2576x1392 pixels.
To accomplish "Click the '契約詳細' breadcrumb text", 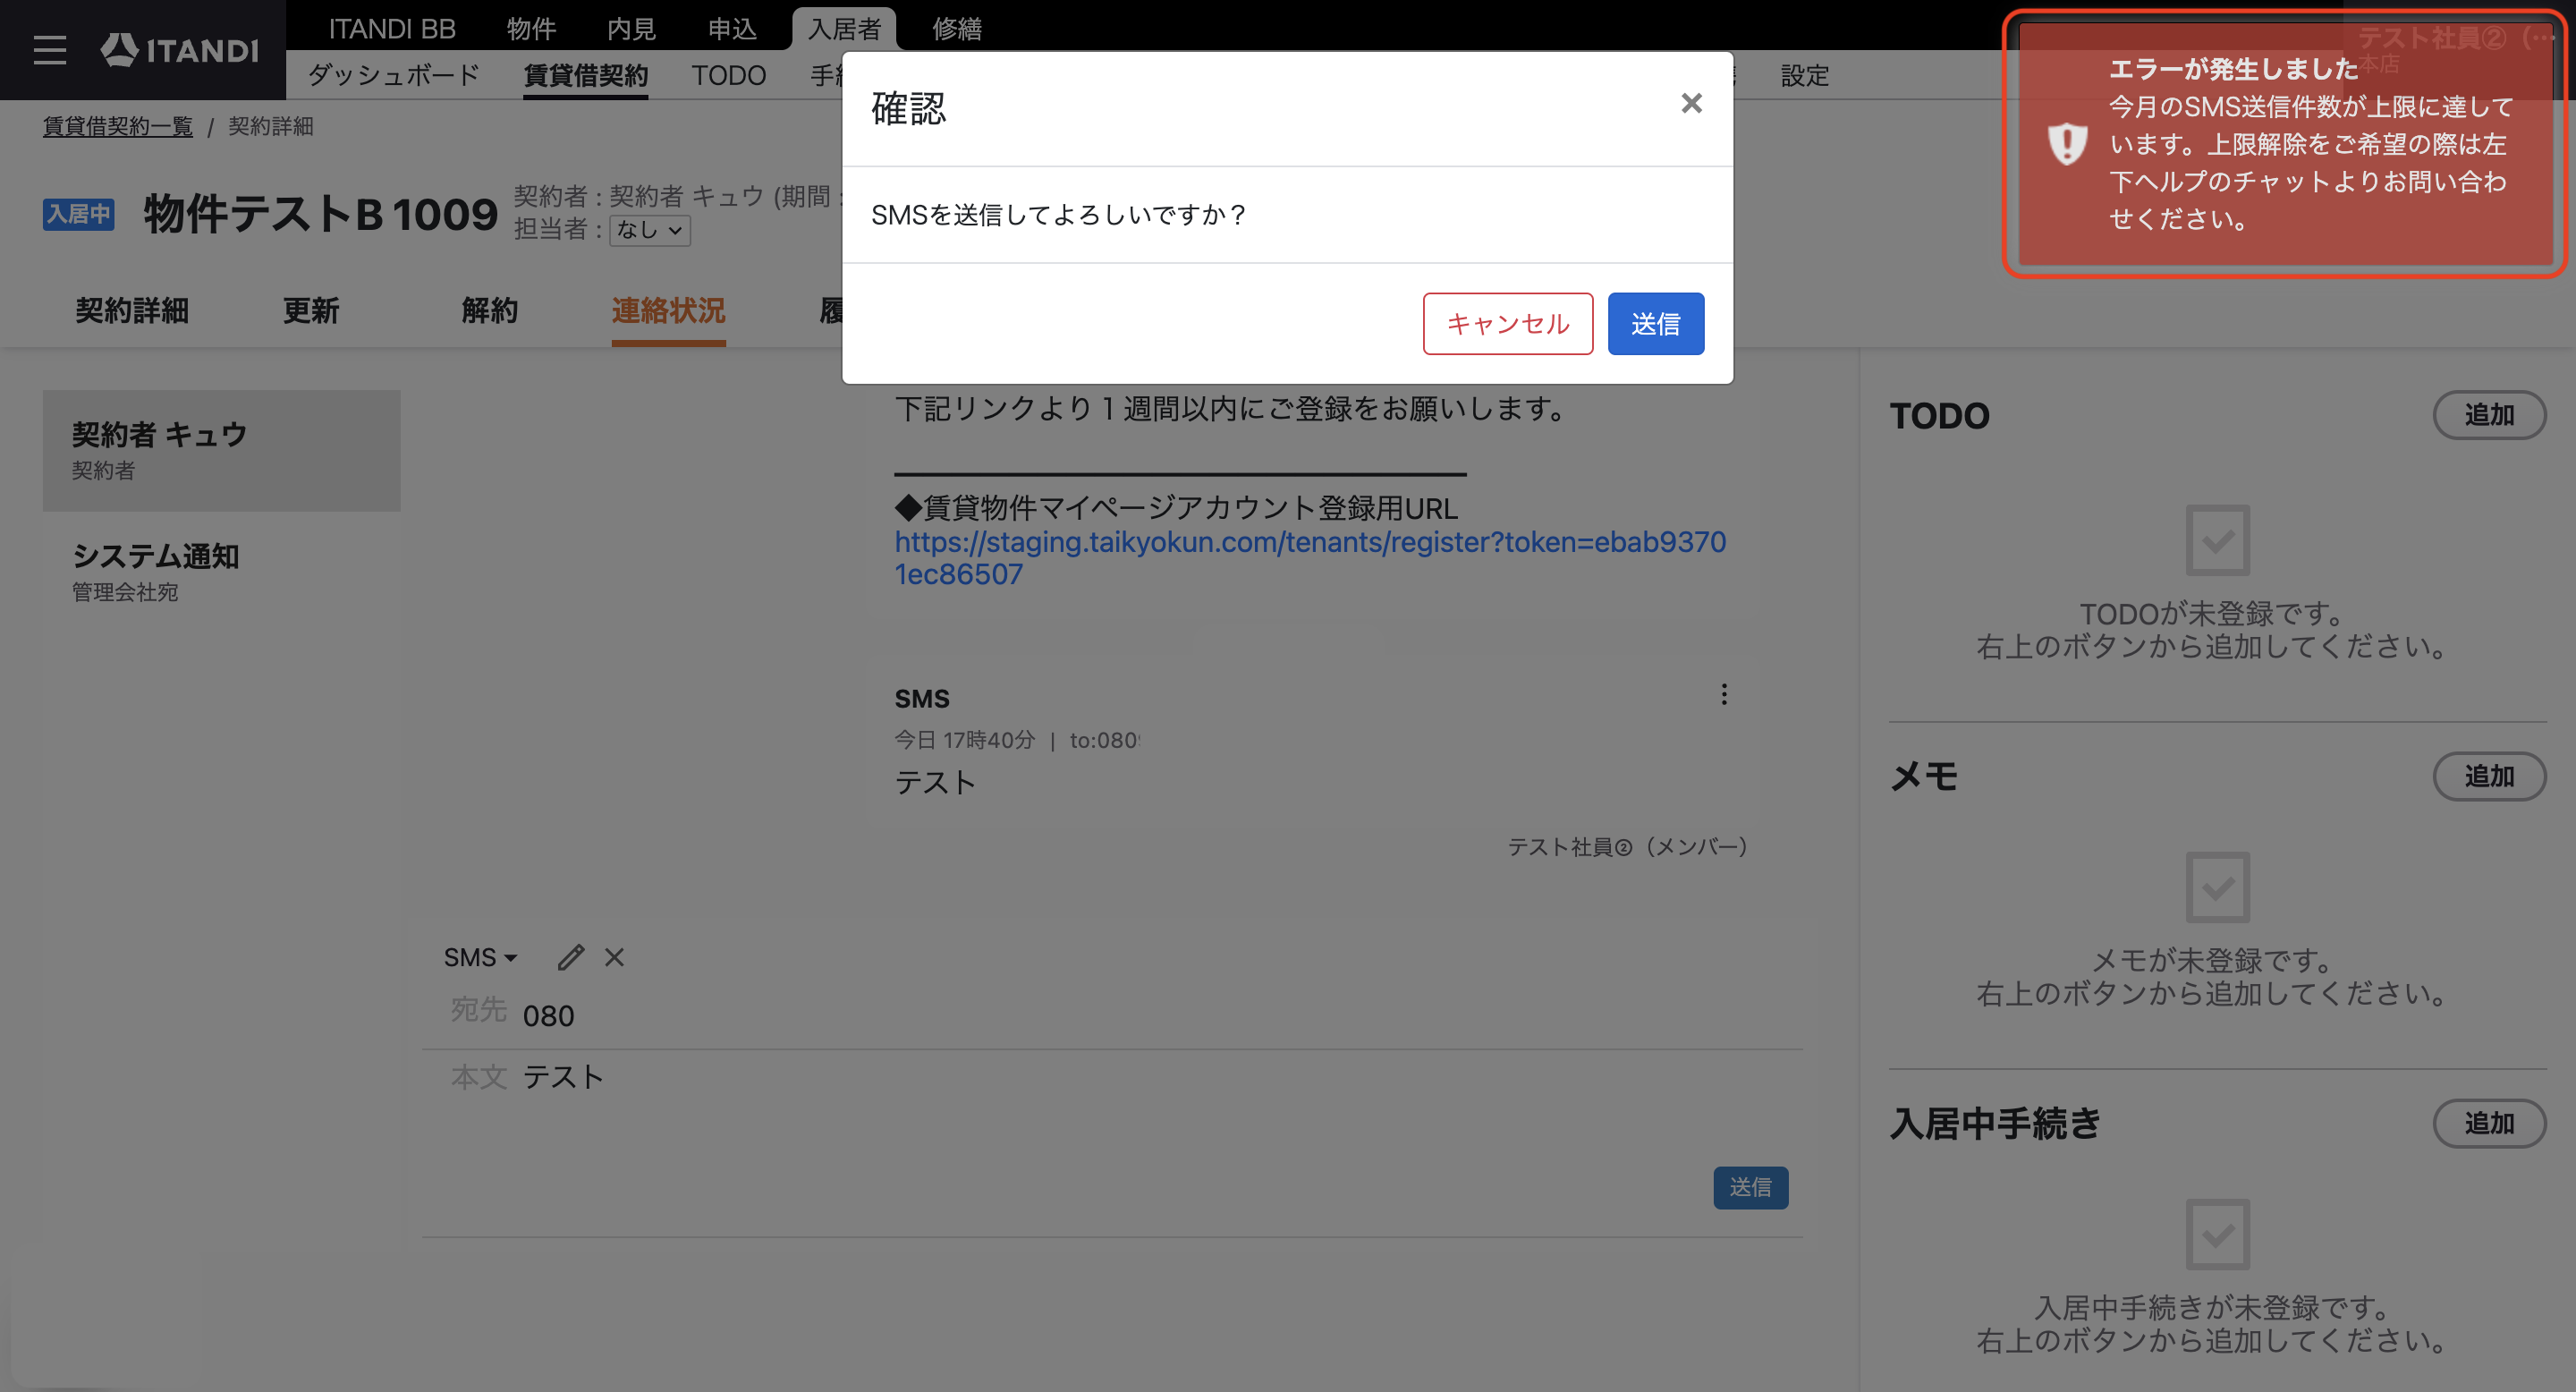I will pyautogui.click(x=271, y=127).
